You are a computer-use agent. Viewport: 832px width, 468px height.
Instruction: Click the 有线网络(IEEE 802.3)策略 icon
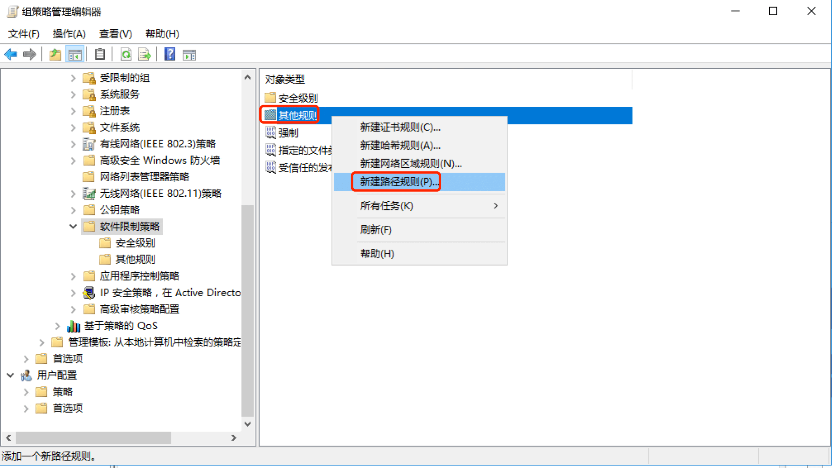tap(89, 144)
